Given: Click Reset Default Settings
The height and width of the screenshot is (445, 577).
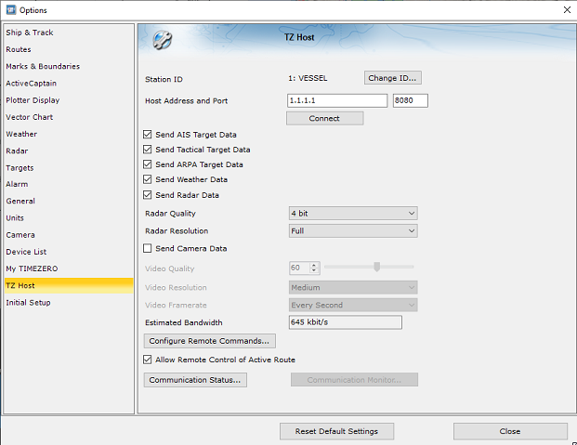Looking at the screenshot, I should pyautogui.click(x=336, y=431).
